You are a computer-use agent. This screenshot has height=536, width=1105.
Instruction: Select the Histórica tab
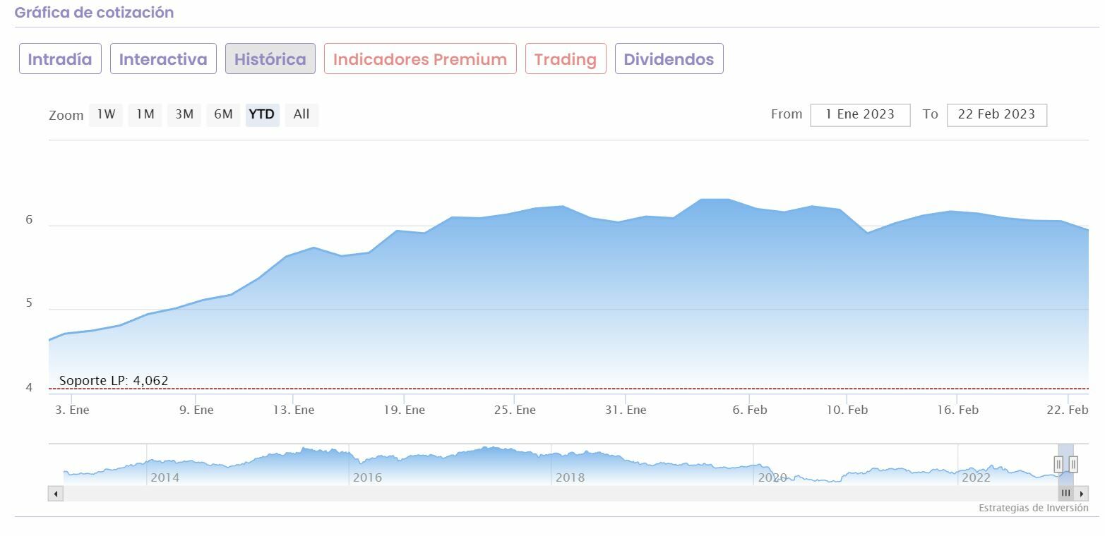pyautogui.click(x=270, y=59)
